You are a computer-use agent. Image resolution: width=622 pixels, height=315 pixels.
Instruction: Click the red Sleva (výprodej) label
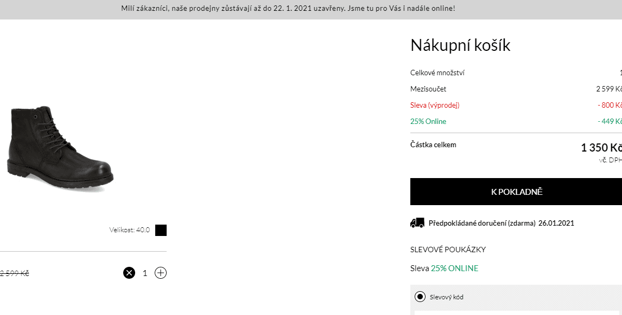click(x=435, y=105)
